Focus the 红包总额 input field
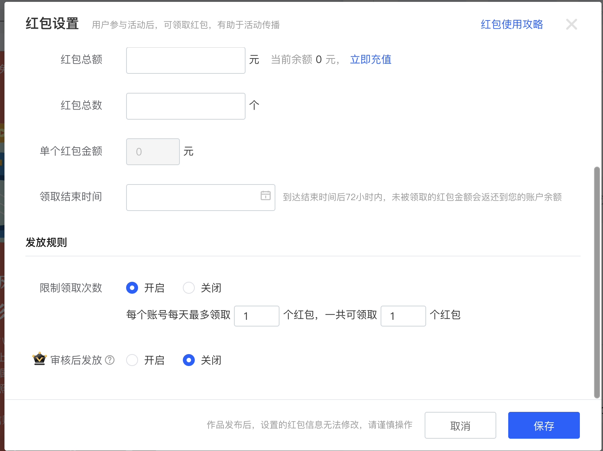This screenshot has width=603, height=451. [185, 60]
